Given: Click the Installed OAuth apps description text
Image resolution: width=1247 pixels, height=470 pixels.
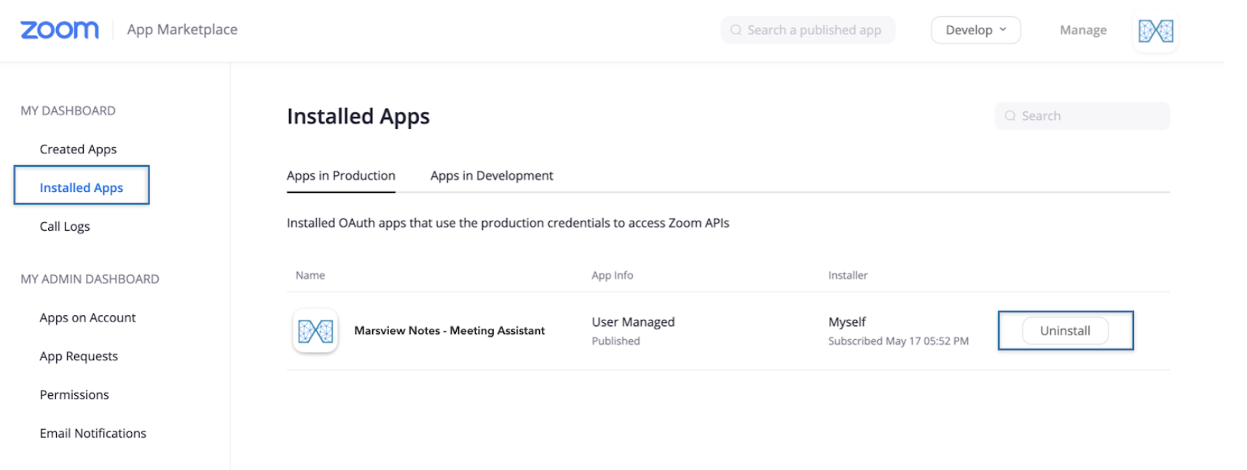Looking at the screenshot, I should (508, 223).
